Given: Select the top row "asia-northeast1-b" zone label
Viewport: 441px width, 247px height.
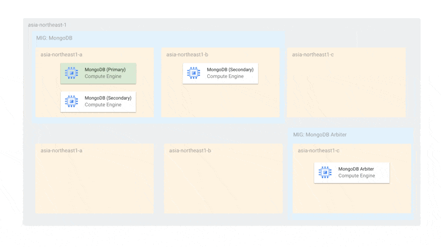Looking at the screenshot, I should (187, 54).
